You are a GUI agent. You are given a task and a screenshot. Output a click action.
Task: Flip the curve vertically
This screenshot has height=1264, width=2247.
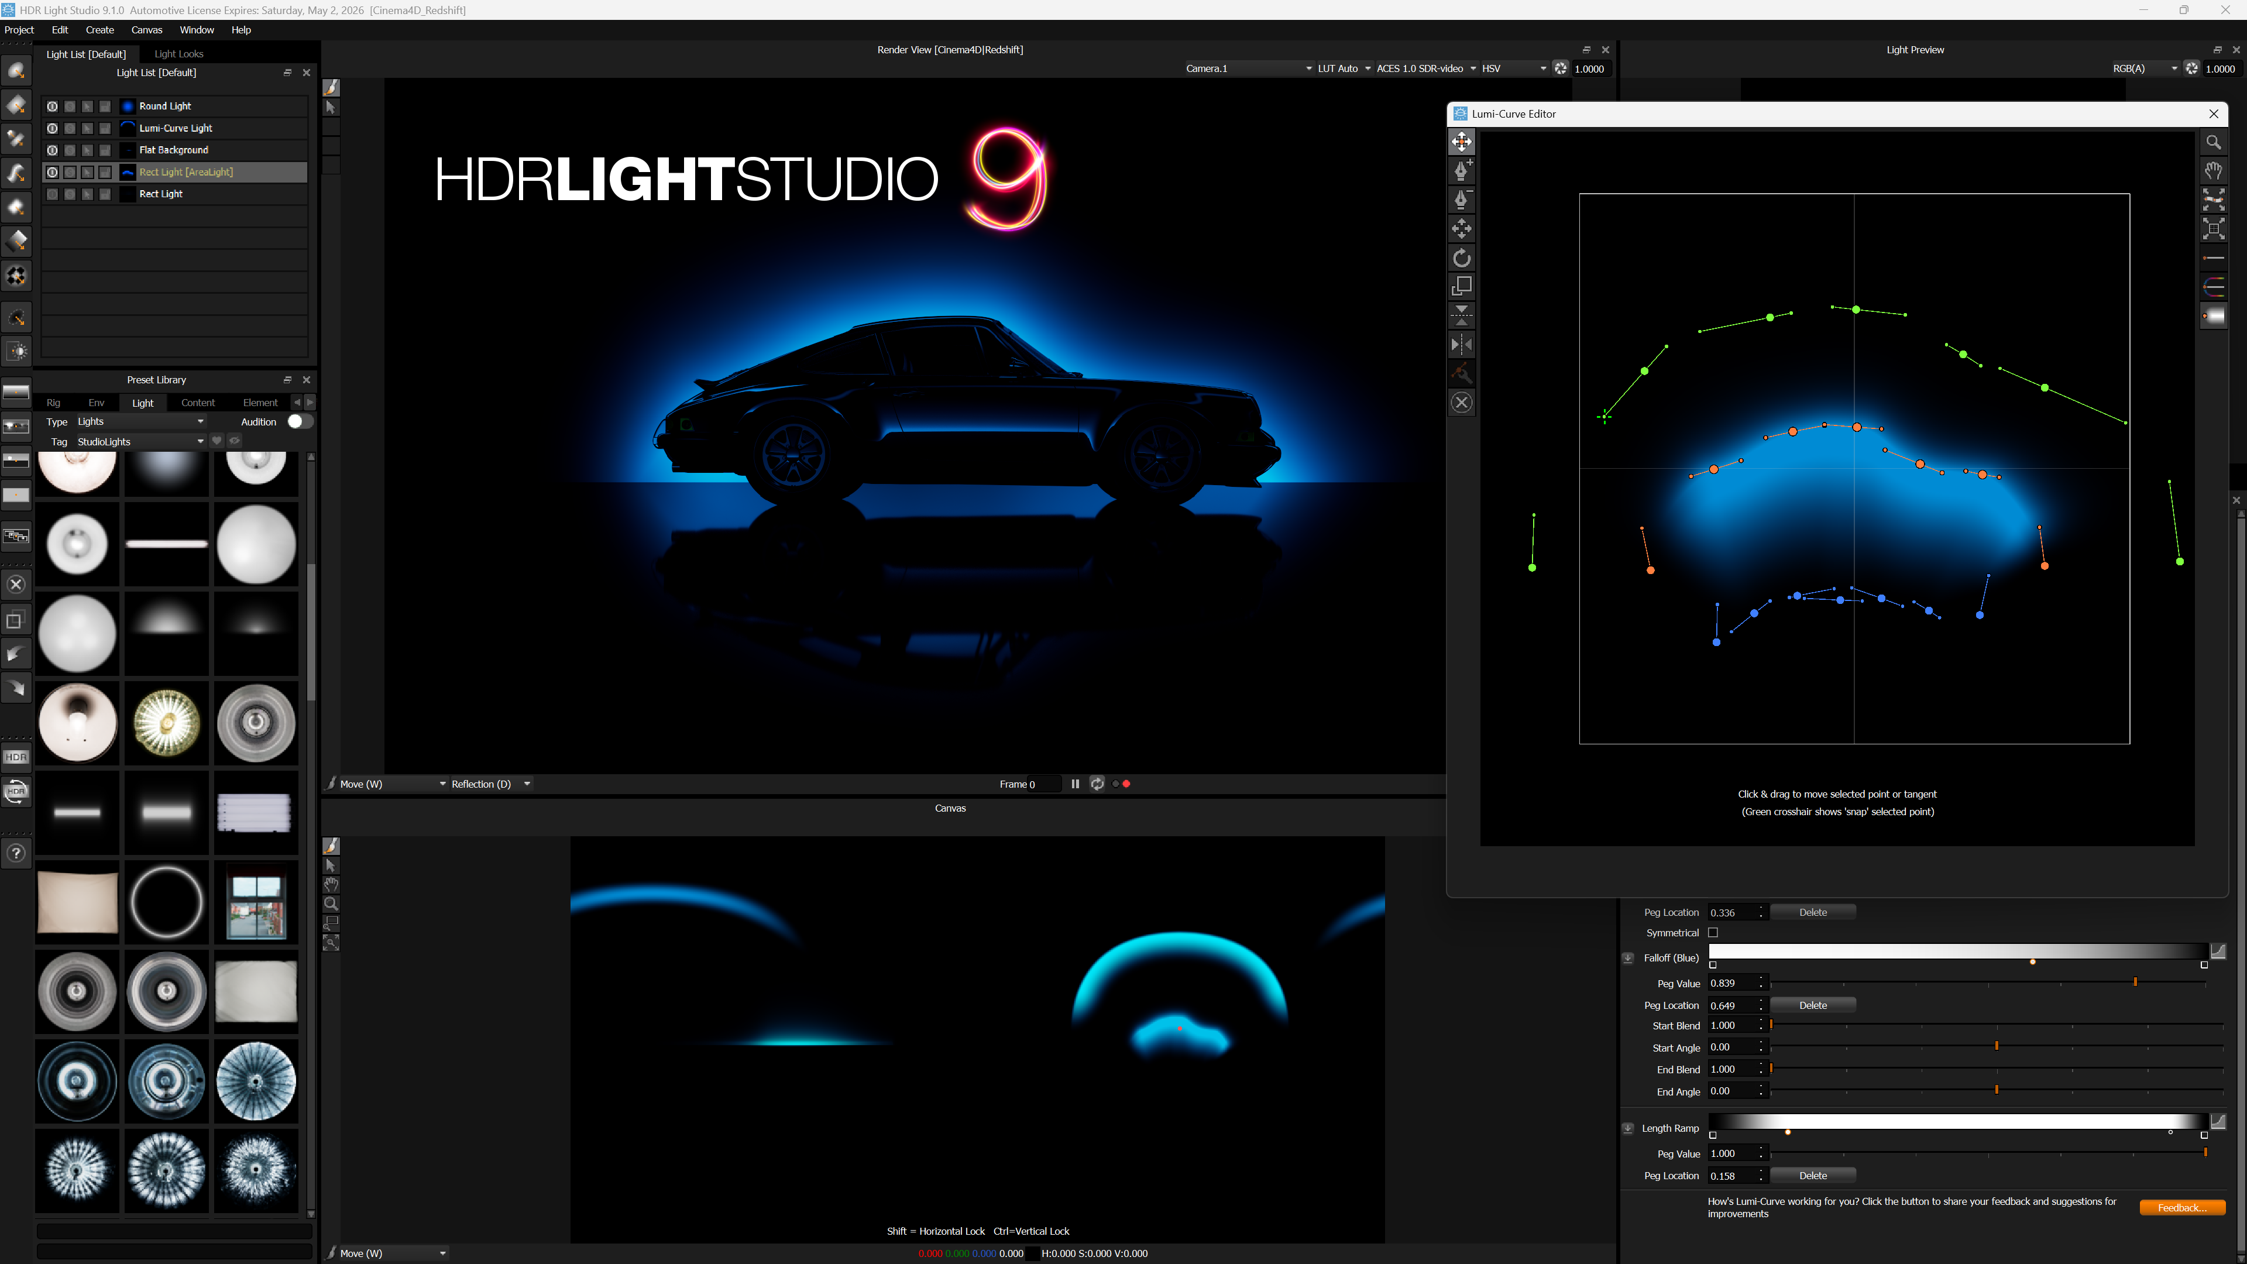[x=1461, y=315]
